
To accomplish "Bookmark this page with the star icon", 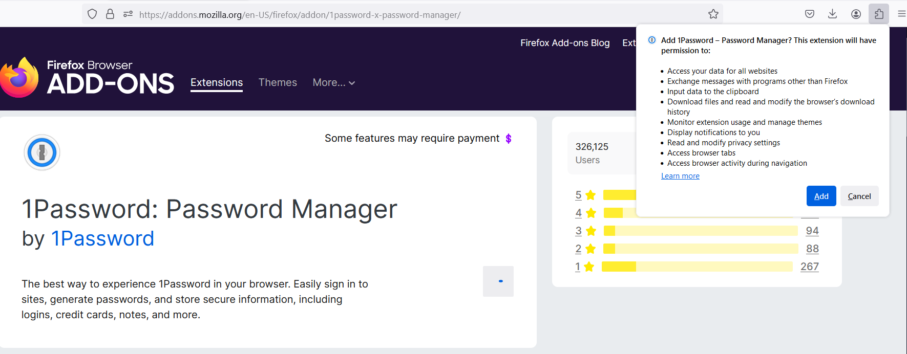I will 713,14.
